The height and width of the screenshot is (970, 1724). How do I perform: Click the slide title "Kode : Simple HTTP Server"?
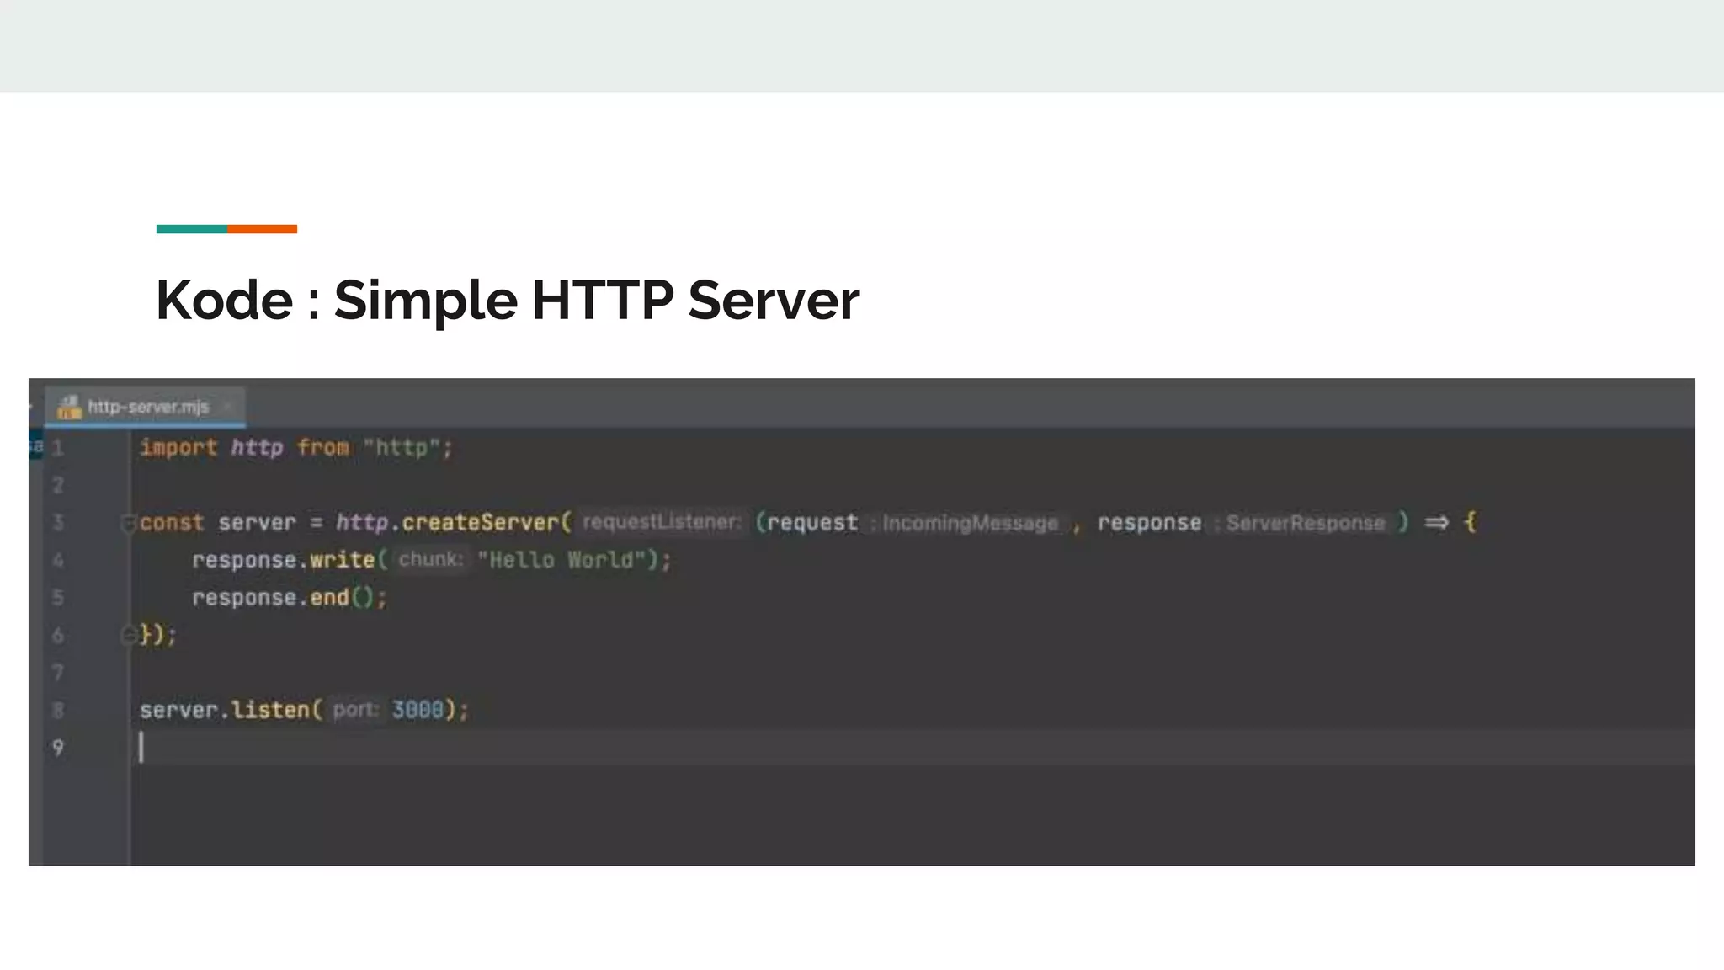coord(508,300)
